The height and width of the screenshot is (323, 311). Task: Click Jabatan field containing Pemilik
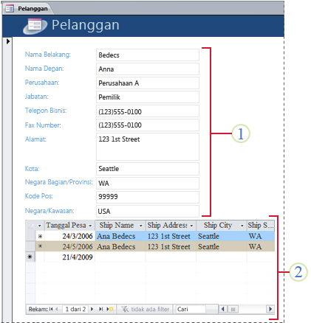pyautogui.click(x=148, y=97)
